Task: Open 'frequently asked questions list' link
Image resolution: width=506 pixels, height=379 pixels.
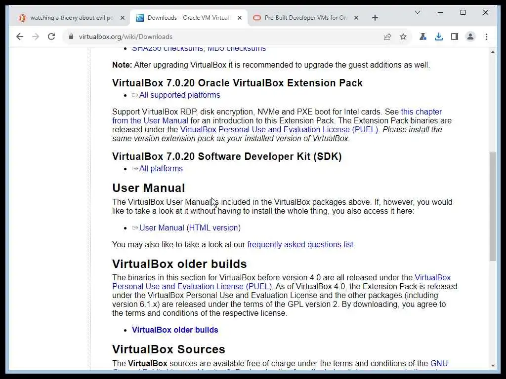Action: pyautogui.click(x=300, y=245)
